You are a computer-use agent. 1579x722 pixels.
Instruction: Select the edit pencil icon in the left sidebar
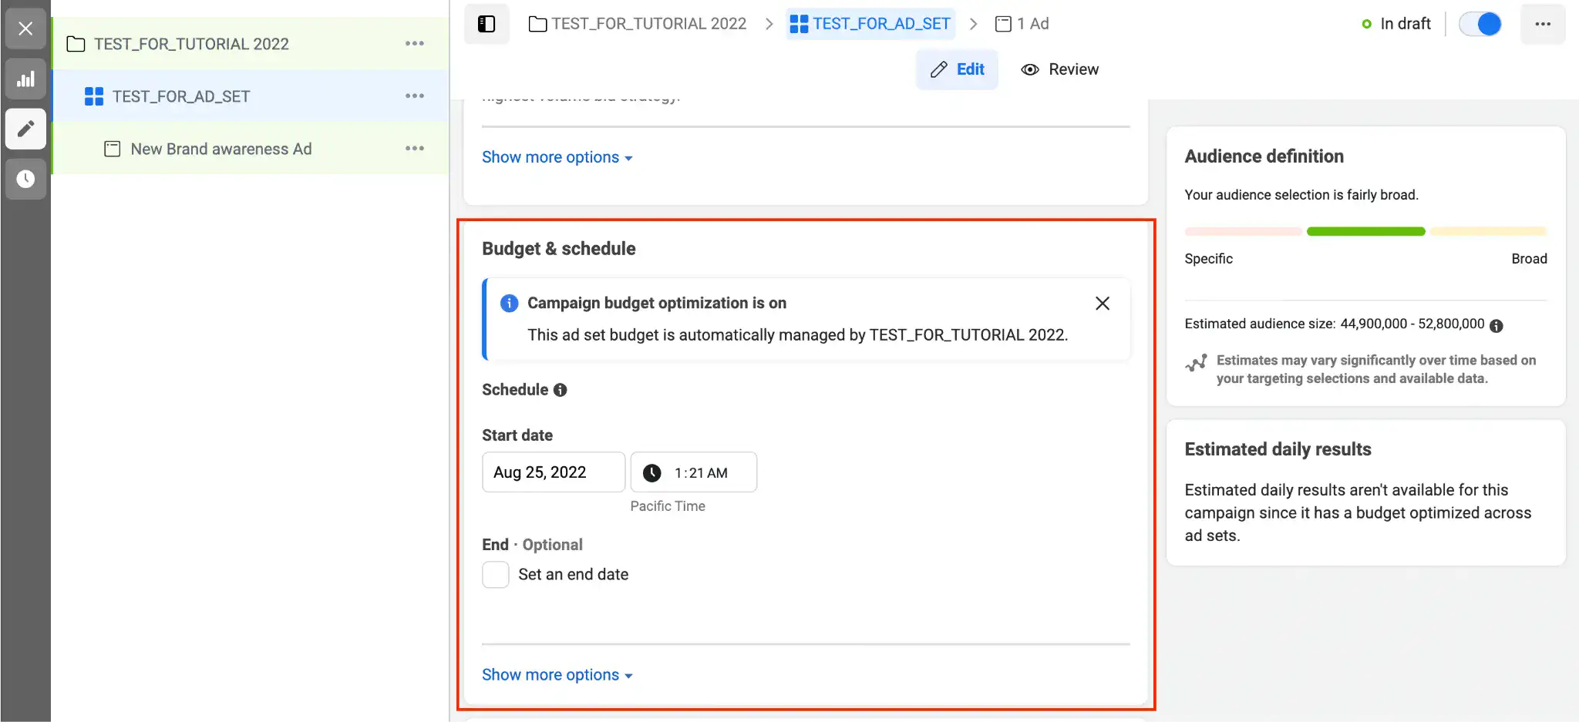[25, 129]
